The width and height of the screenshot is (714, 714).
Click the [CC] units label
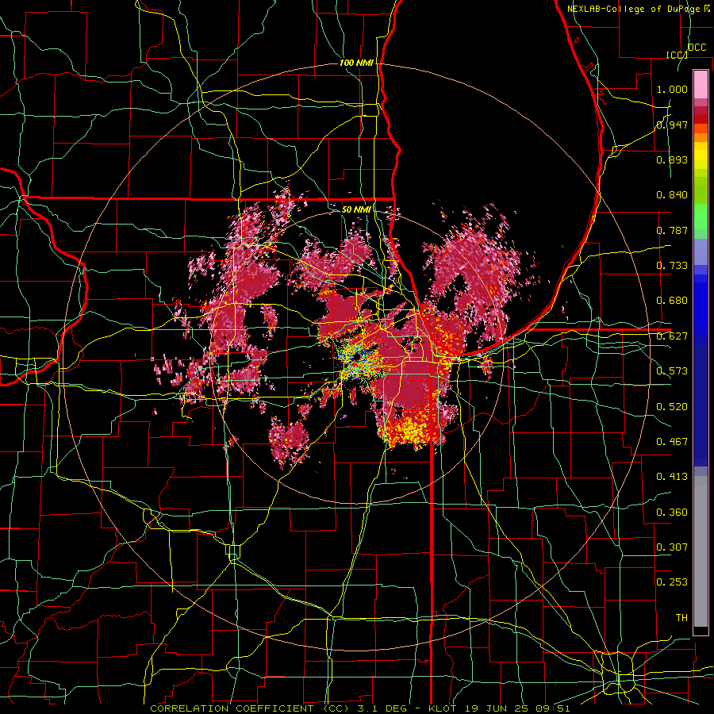tap(677, 55)
